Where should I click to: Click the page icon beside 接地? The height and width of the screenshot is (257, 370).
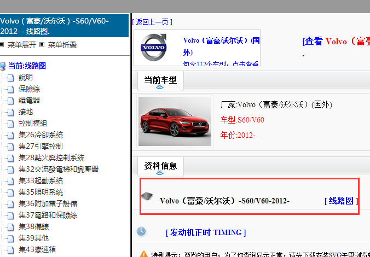tap(10, 112)
